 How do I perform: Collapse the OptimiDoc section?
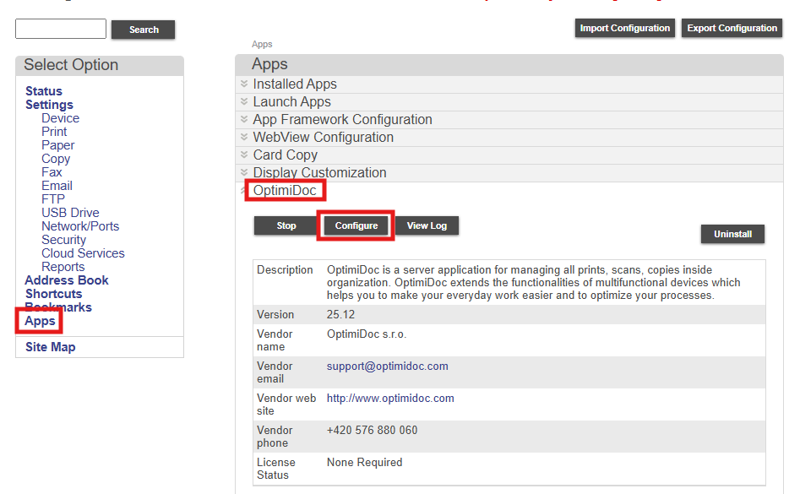[285, 191]
